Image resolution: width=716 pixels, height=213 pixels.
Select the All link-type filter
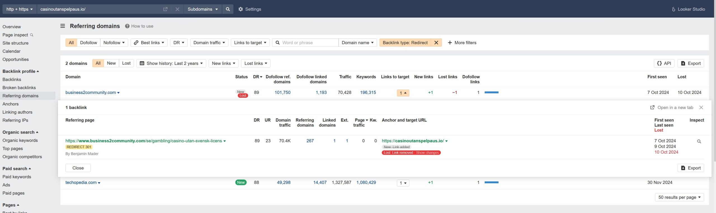pos(71,43)
